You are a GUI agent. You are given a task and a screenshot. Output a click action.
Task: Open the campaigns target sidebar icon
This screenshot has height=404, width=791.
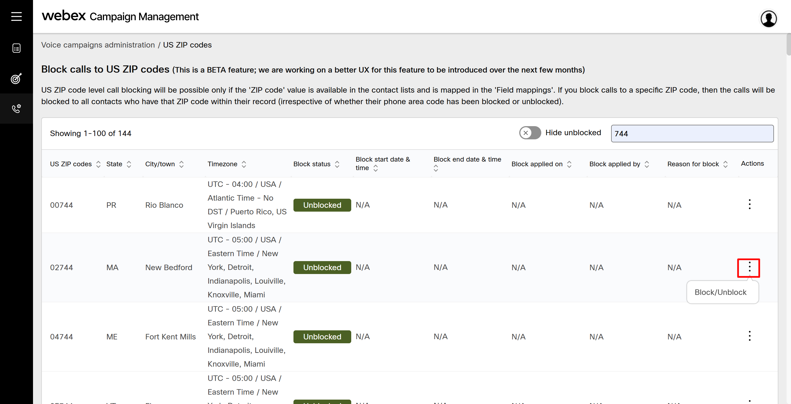[16, 79]
